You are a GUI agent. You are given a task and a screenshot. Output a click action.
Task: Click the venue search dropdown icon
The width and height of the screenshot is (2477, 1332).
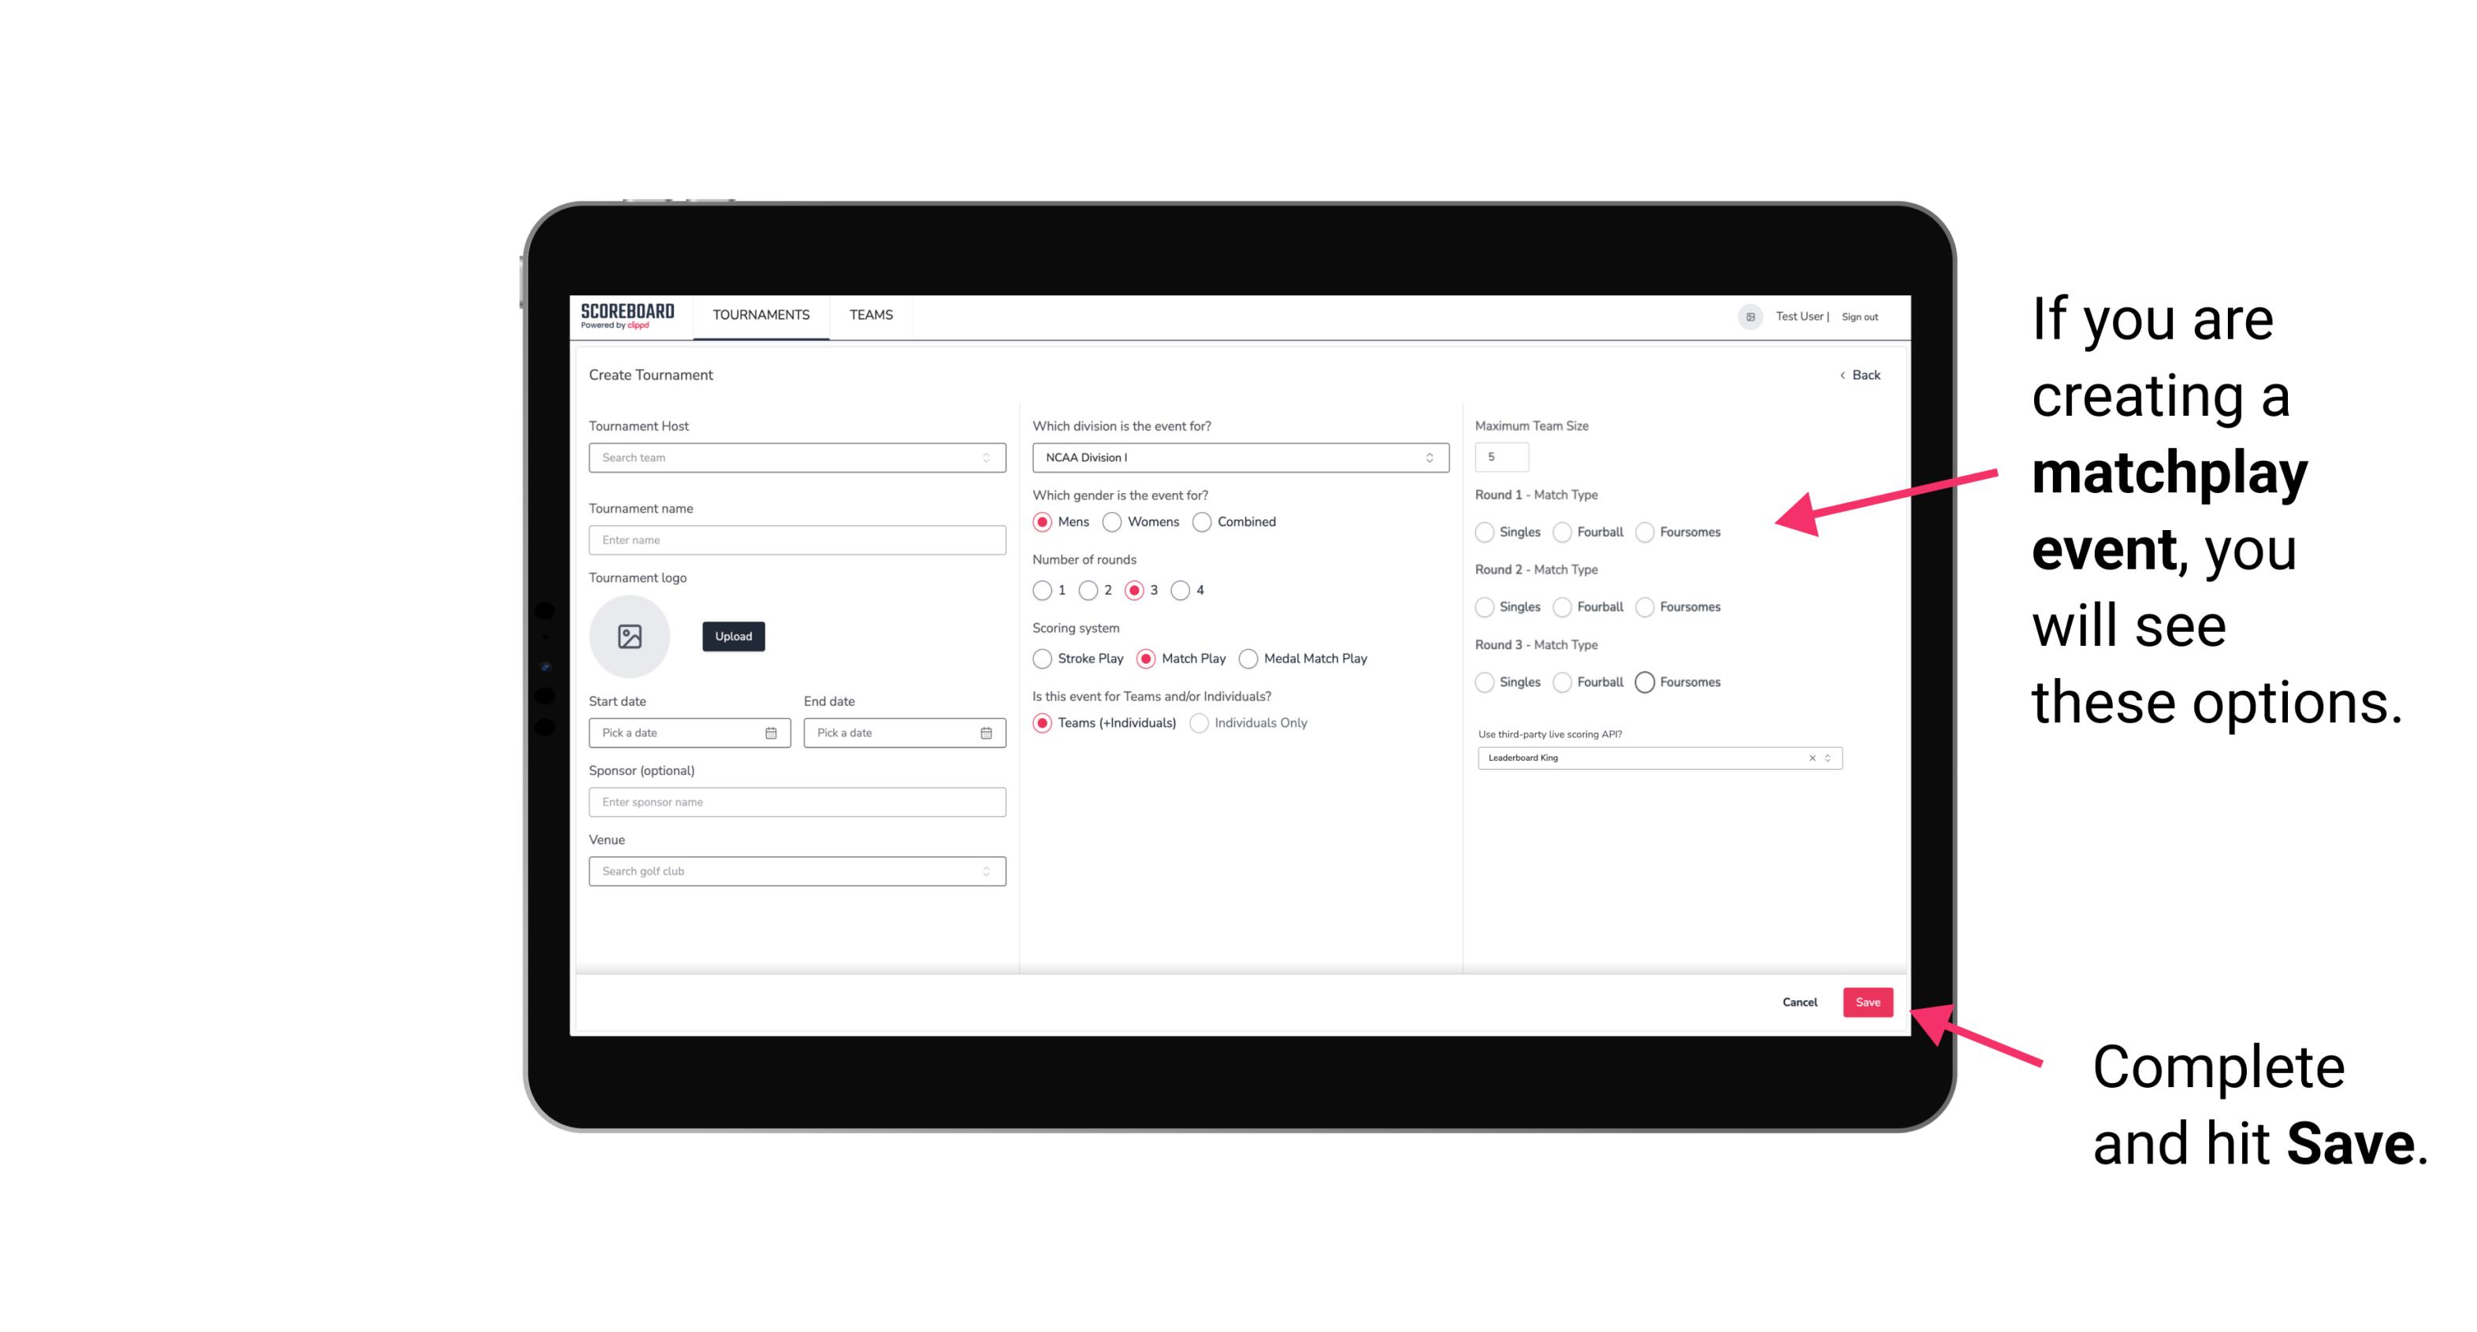984,871
